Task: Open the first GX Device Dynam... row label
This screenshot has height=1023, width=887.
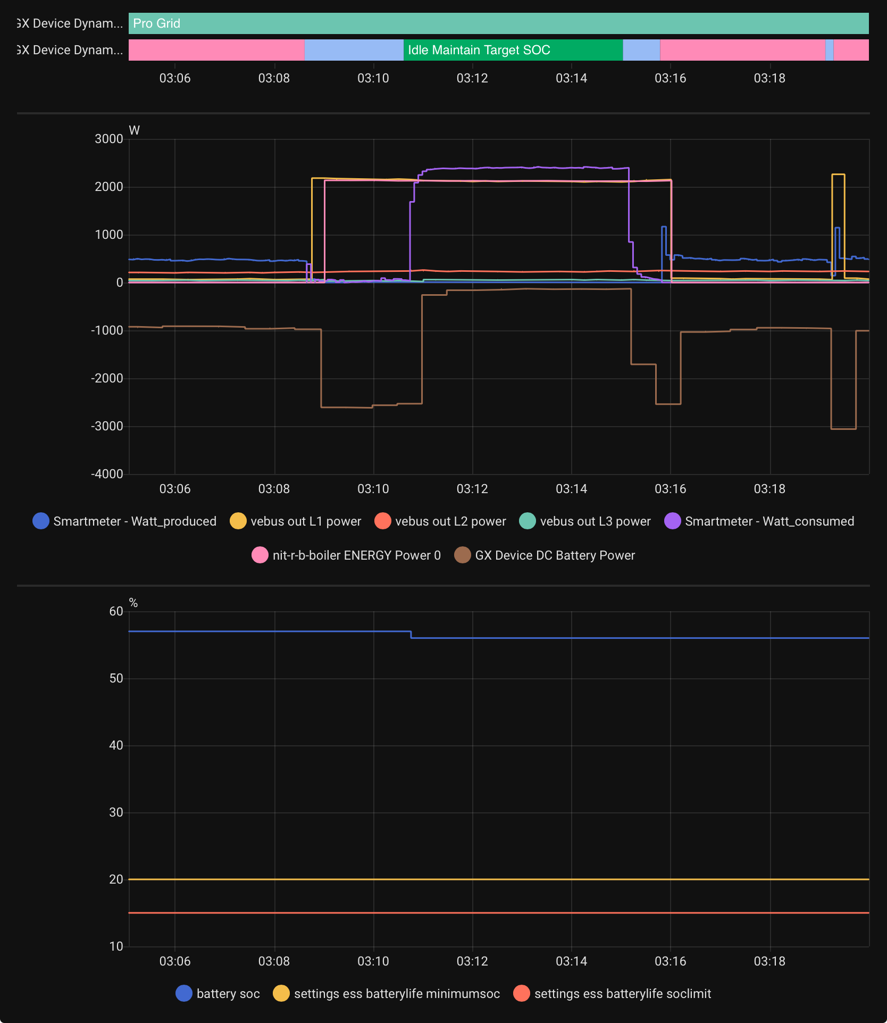Action: tap(70, 23)
